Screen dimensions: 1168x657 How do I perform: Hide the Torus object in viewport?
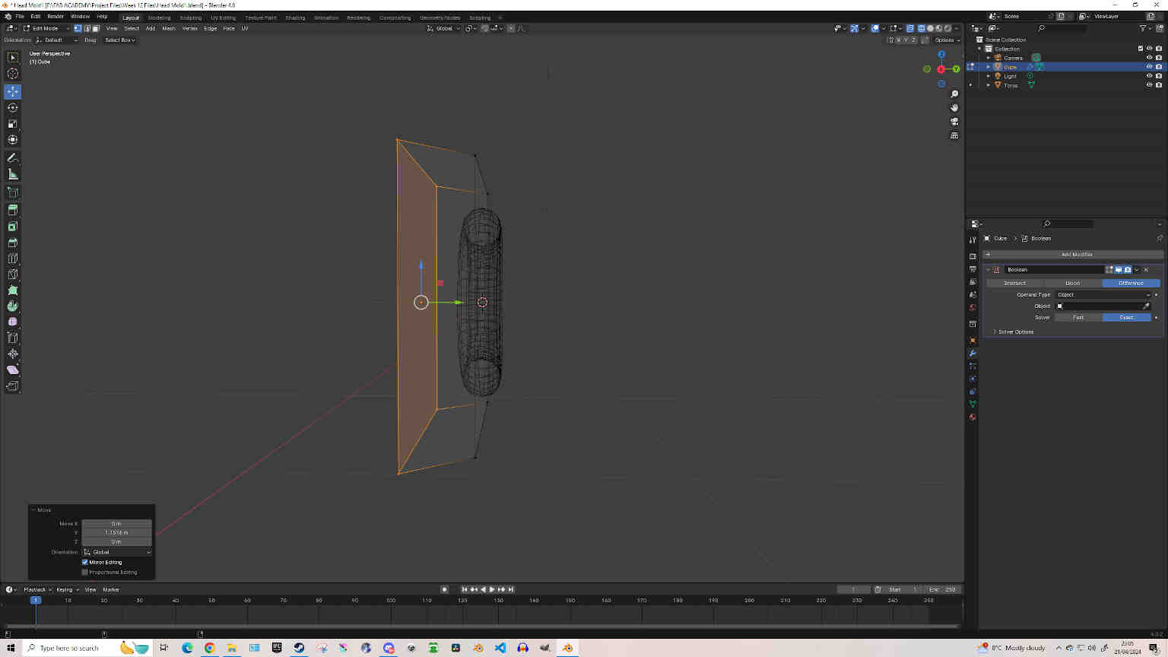tap(1149, 85)
